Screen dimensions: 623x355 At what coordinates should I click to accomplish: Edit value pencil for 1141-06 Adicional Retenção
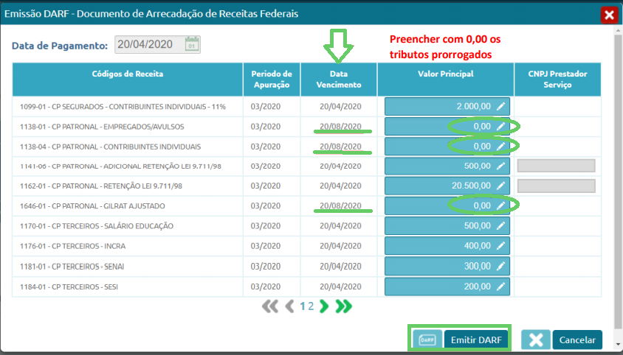(501, 166)
